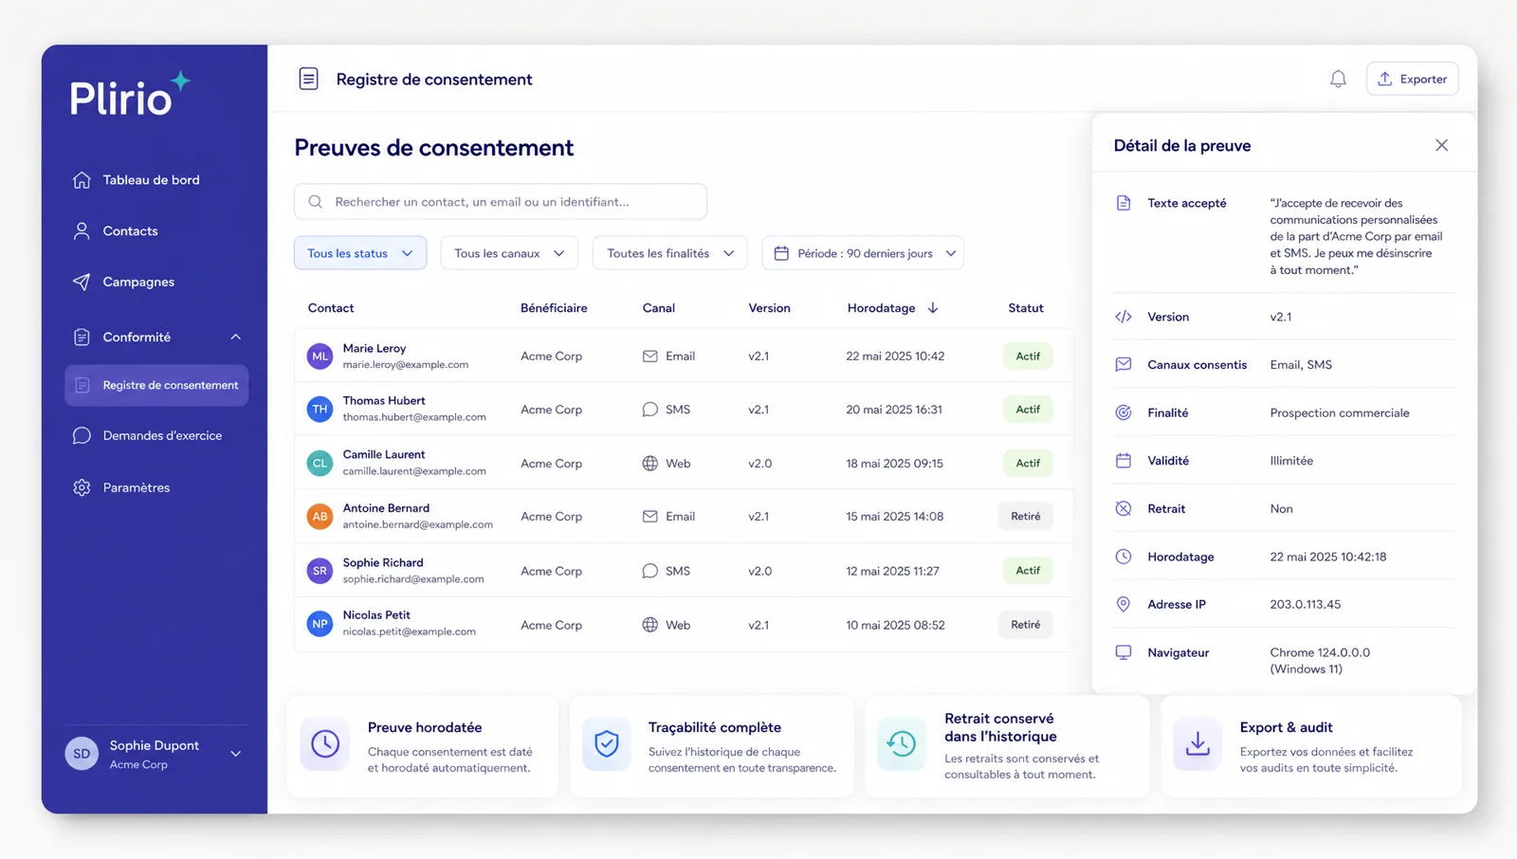Click the chat bubble Demandes d'exercice icon
Screen dimensions: 1517x859
click(82, 436)
